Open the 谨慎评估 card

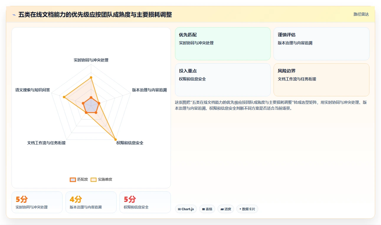point(321,44)
